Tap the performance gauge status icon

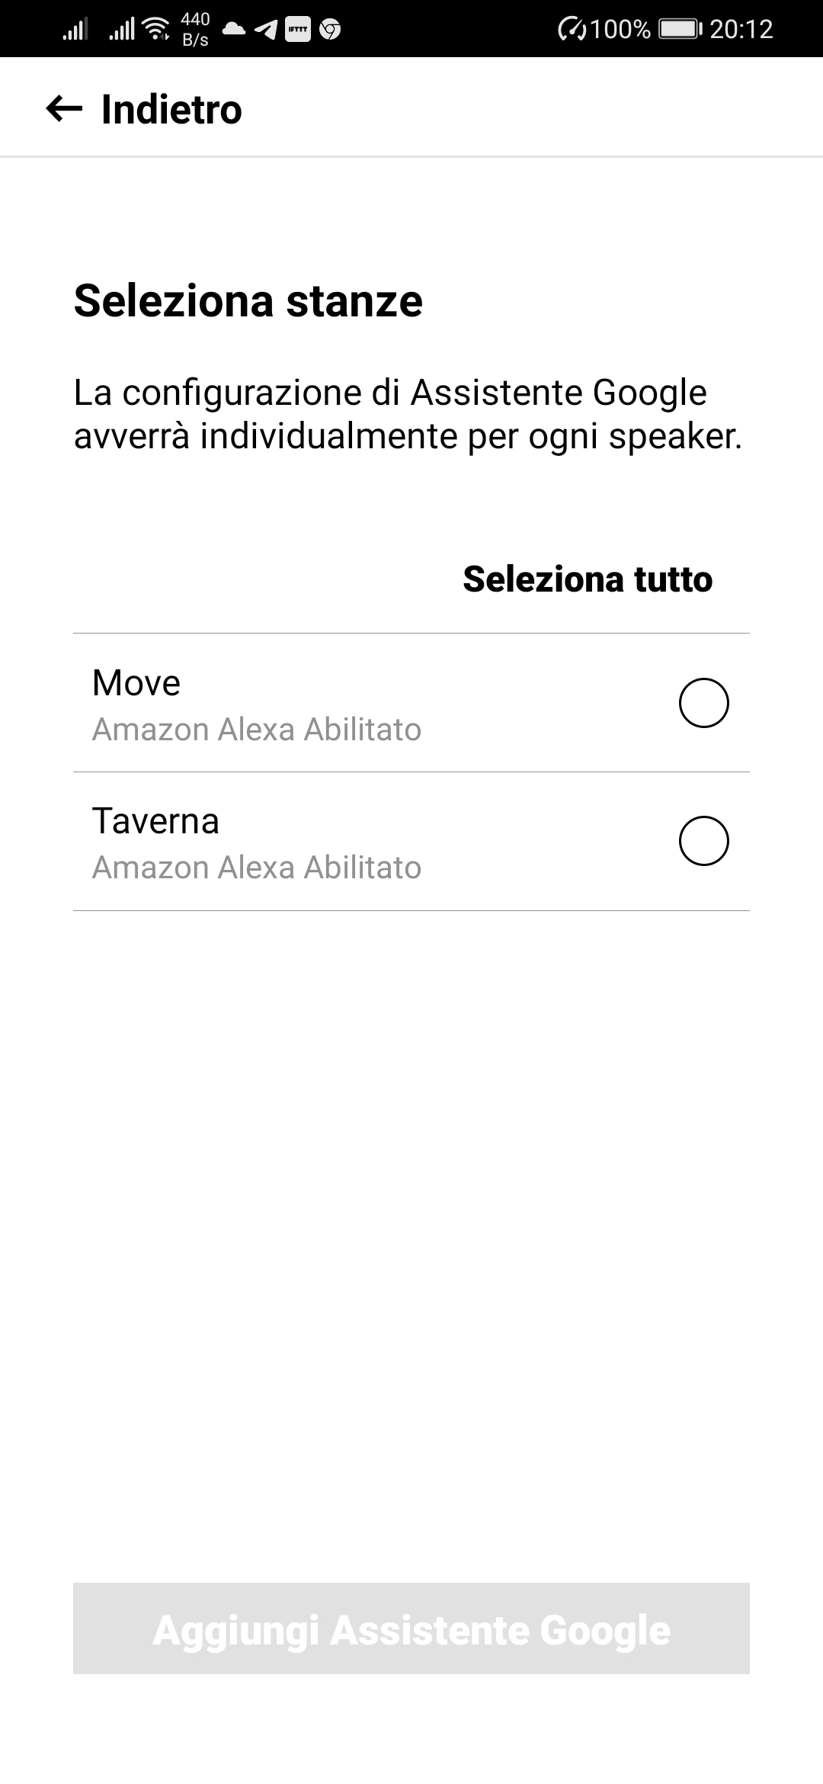click(x=572, y=30)
